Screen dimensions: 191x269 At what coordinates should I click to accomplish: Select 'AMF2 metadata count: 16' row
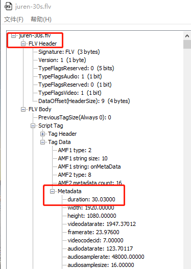point(90,183)
